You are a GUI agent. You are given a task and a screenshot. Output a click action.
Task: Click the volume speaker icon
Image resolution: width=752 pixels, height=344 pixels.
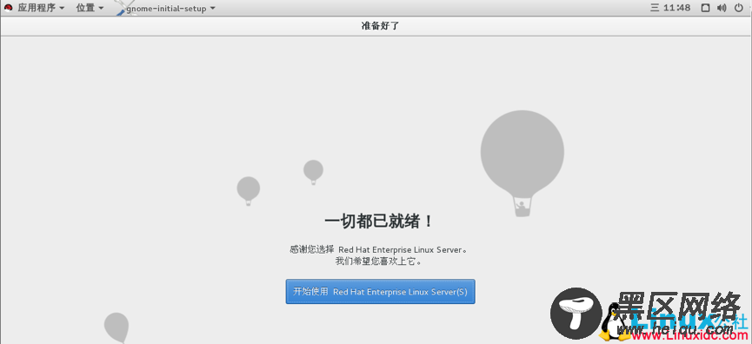pos(722,8)
